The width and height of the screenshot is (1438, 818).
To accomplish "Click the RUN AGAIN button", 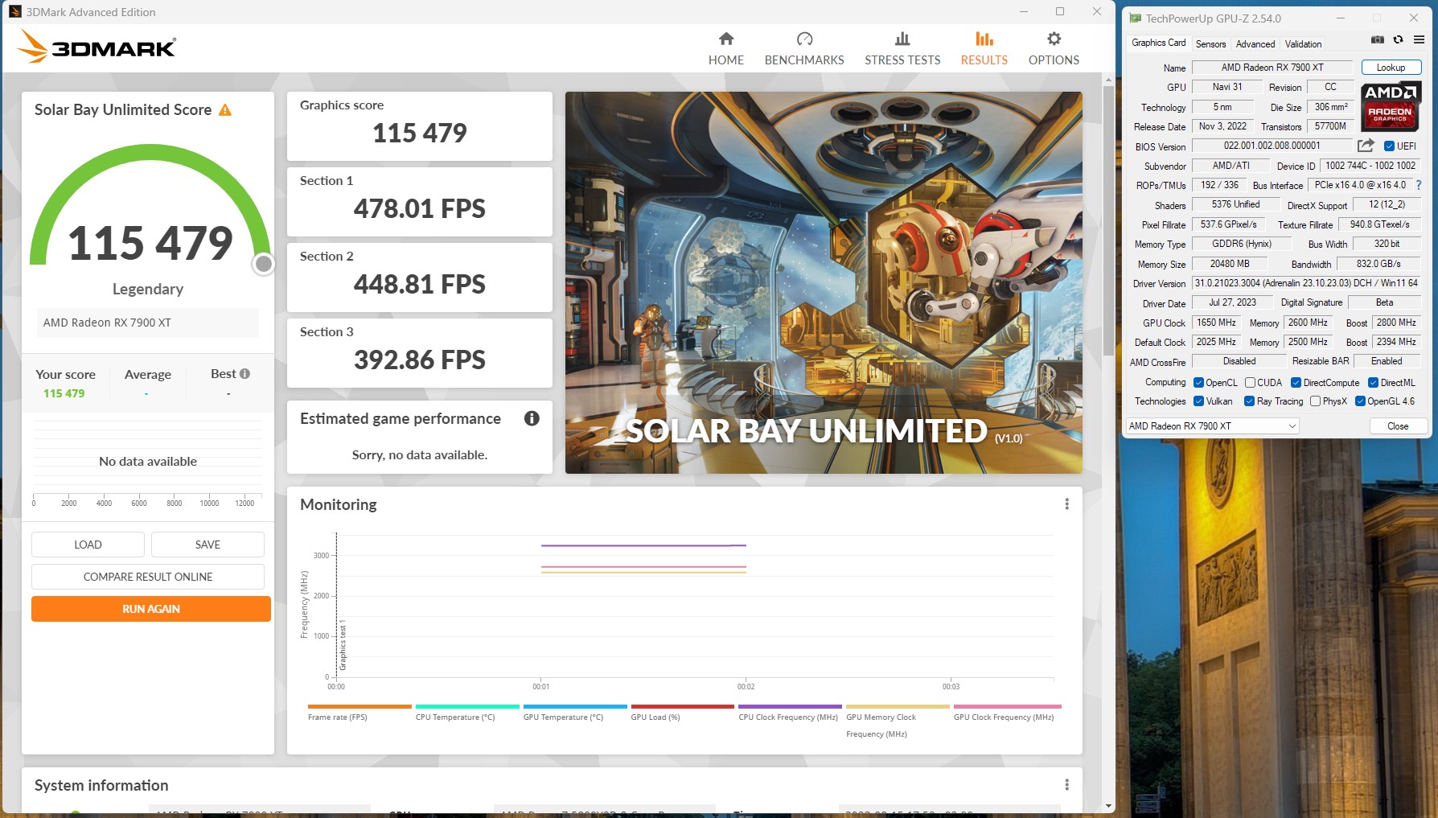I will coord(150,609).
